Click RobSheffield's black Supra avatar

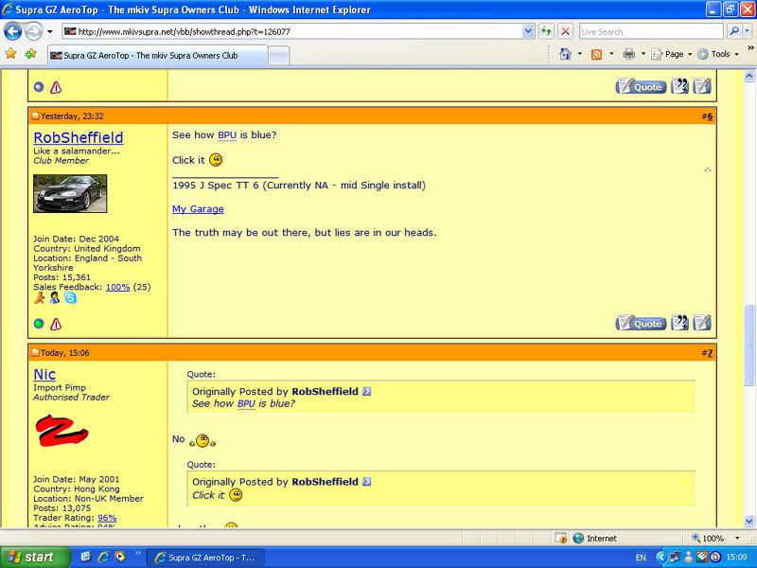pyautogui.click(x=70, y=193)
